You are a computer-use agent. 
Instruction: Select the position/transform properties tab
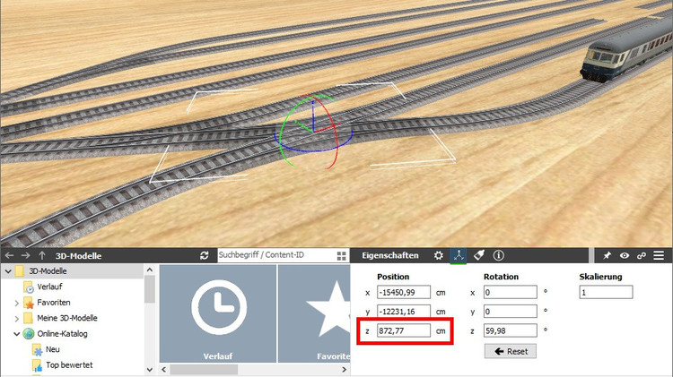point(459,255)
